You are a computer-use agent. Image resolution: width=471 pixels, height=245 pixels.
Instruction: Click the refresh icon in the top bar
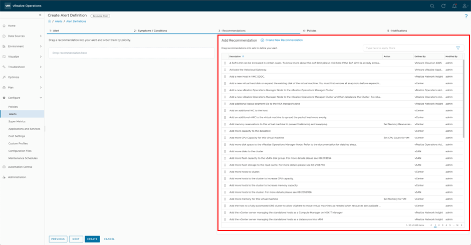[x=443, y=6]
